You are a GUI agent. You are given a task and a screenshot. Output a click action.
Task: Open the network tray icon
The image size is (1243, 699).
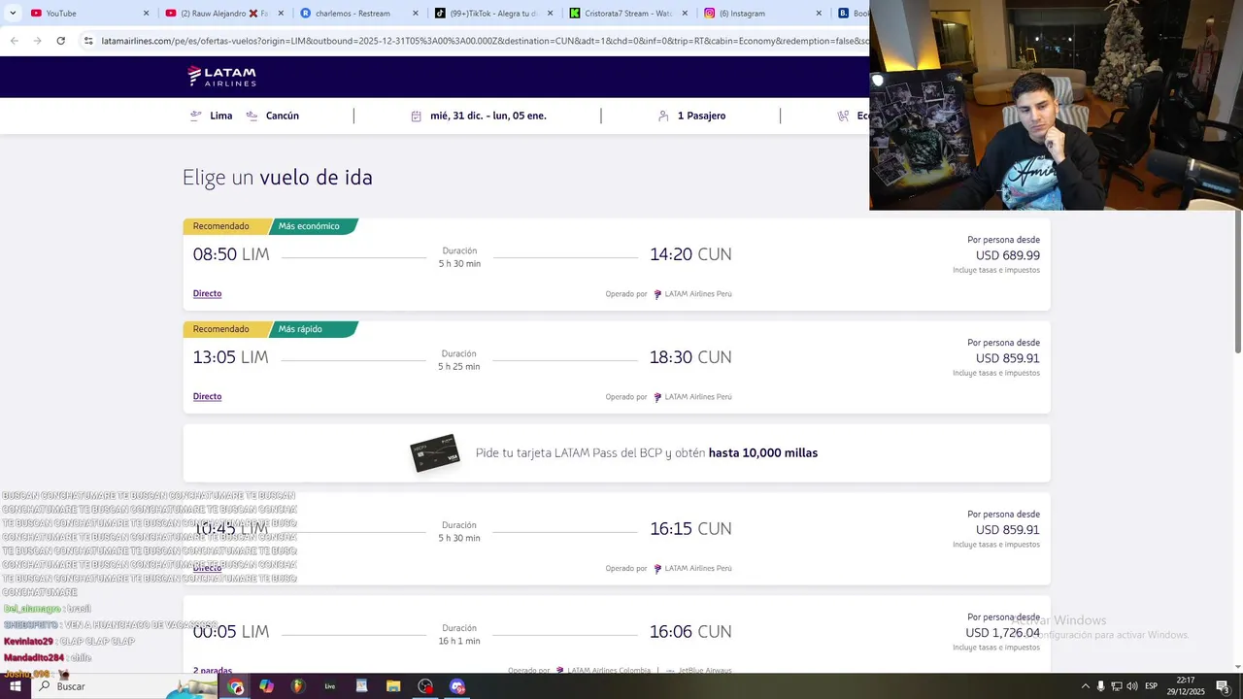click(1117, 686)
